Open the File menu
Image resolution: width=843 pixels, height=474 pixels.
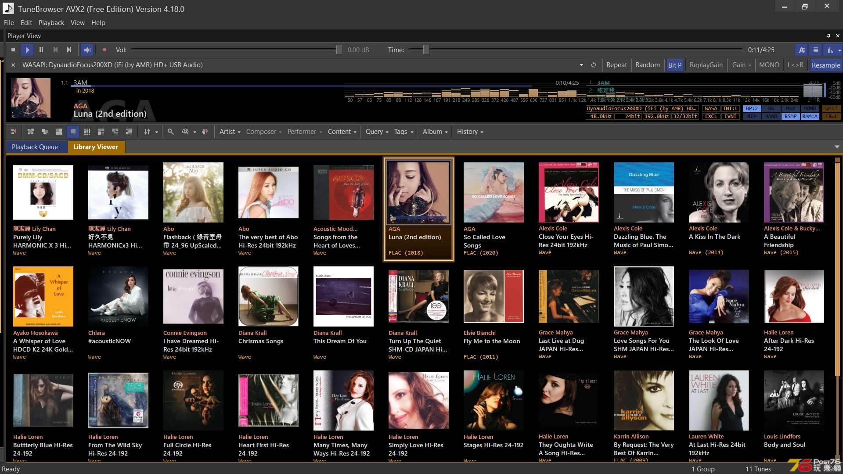pos(9,23)
